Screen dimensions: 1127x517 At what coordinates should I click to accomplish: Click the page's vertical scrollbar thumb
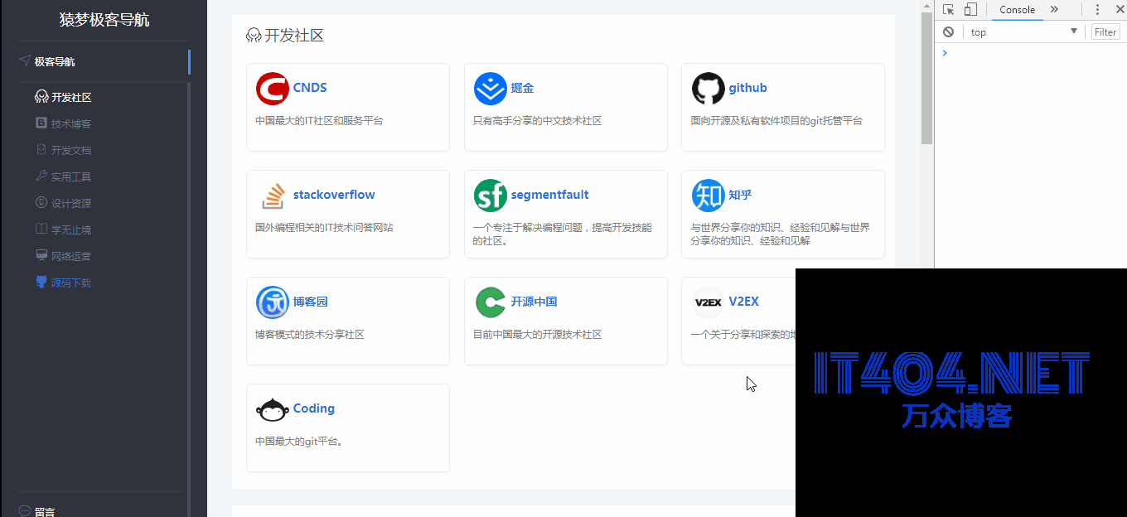927,78
